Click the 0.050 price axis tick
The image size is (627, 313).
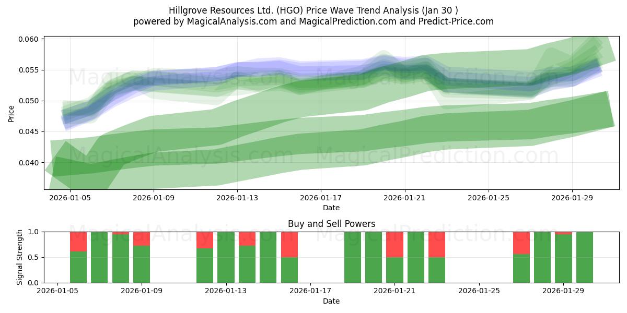pyautogui.click(x=29, y=101)
